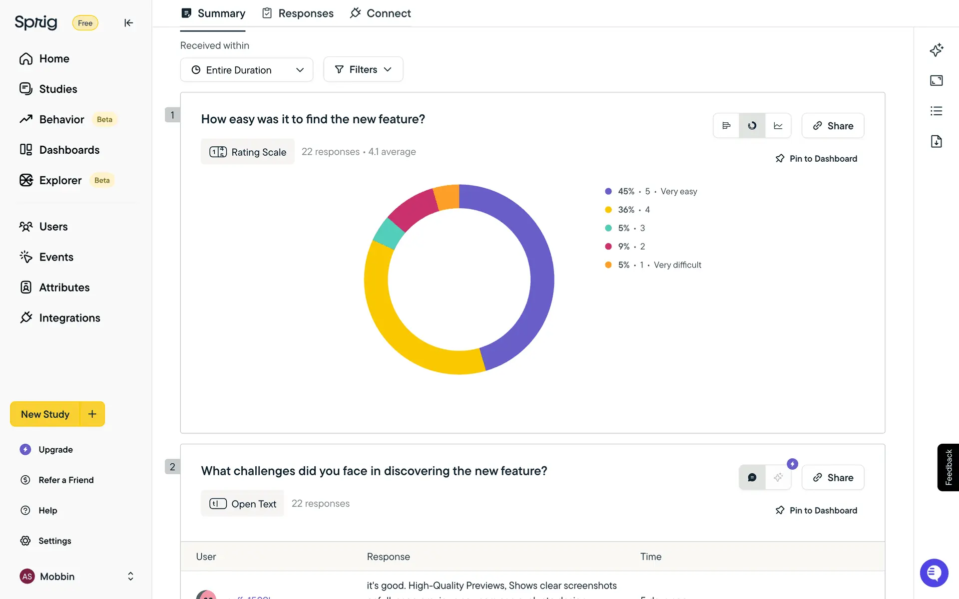Click Share on question 1
Image resolution: width=959 pixels, height=599 pixels.
(833, 126)
